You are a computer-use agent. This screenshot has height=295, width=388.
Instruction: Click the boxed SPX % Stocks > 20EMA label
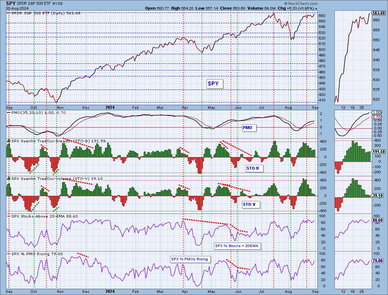[237, 246]
